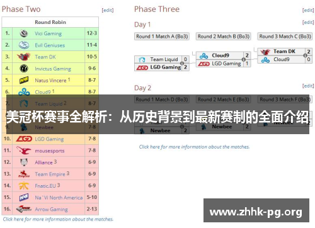315x228 pixels.
Task: Open Arrow Gaming team page
Action: [51, 209]
